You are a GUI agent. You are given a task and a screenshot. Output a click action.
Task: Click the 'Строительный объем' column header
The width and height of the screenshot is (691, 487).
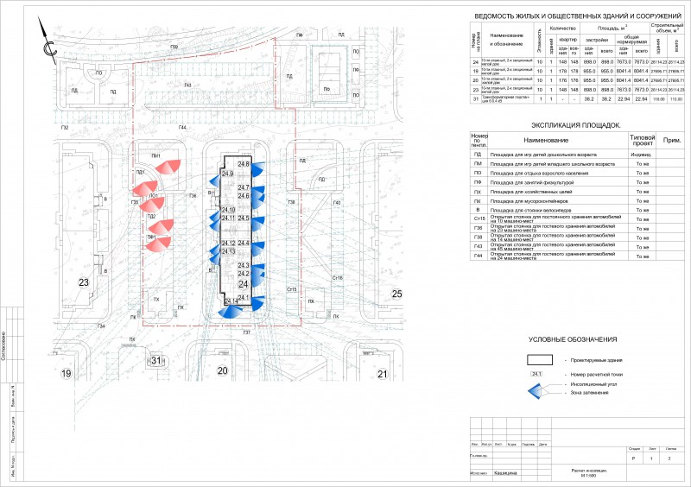point(667,28)
